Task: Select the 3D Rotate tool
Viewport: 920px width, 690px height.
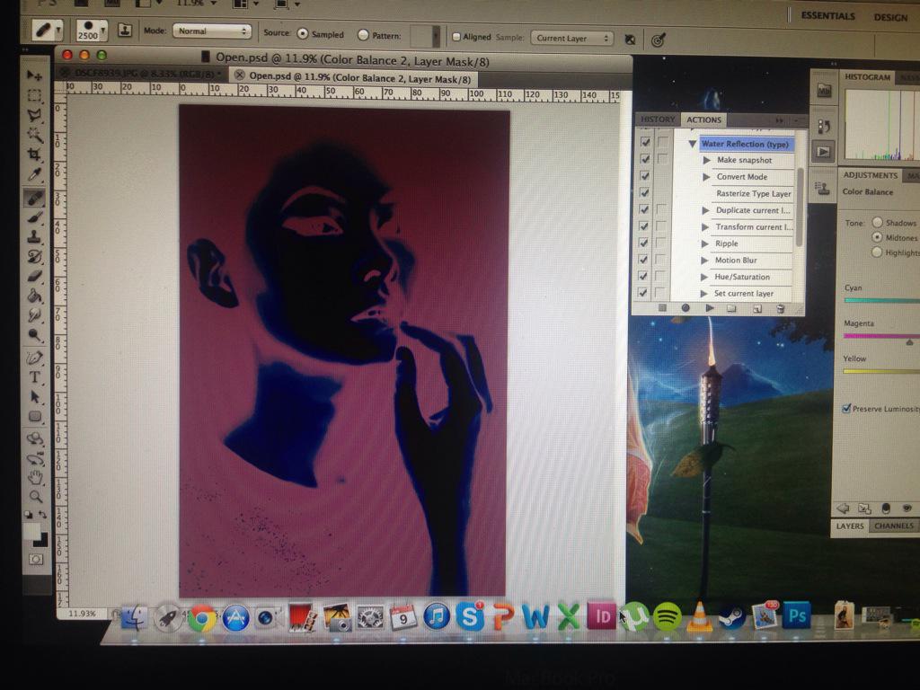Action: [x=35, y=438]
